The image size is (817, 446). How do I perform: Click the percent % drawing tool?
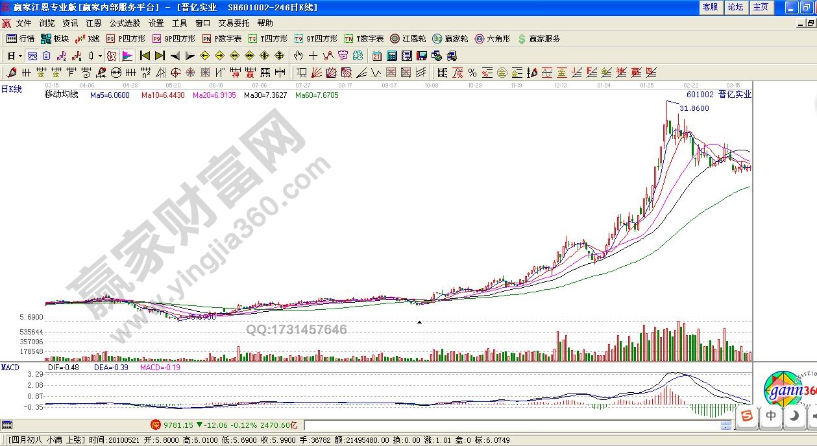pos(472,73)
